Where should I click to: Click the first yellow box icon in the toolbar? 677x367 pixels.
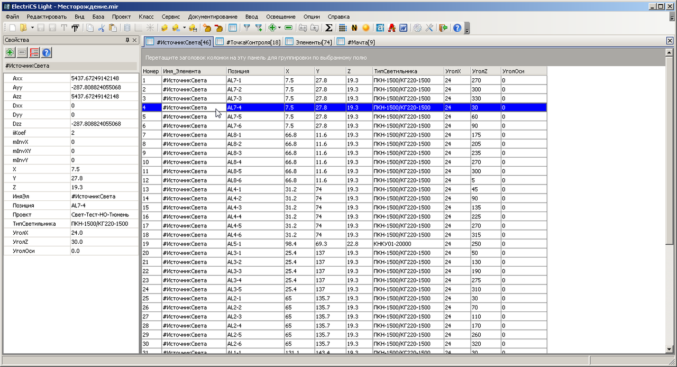pyautogui.click(x=164, y=27)
